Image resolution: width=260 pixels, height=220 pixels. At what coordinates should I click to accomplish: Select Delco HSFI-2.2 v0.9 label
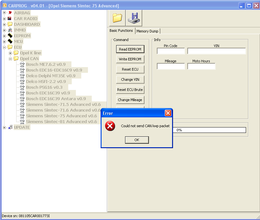pos(46,81)
